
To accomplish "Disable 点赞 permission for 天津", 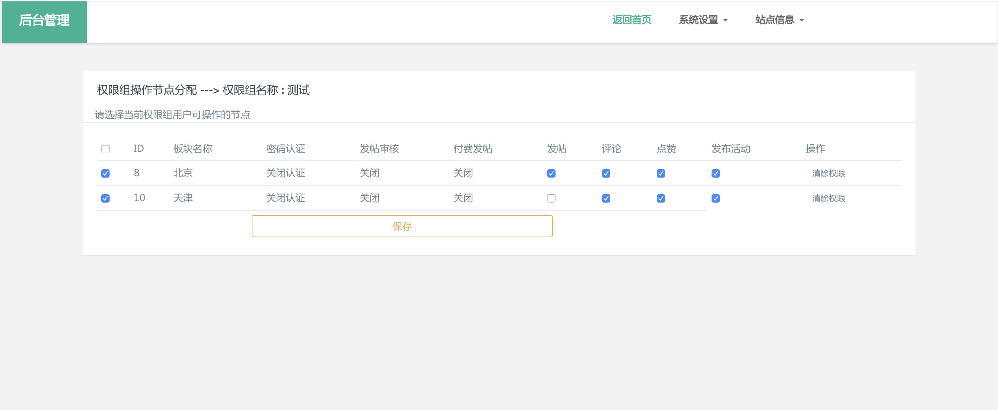I will [661, 198].
